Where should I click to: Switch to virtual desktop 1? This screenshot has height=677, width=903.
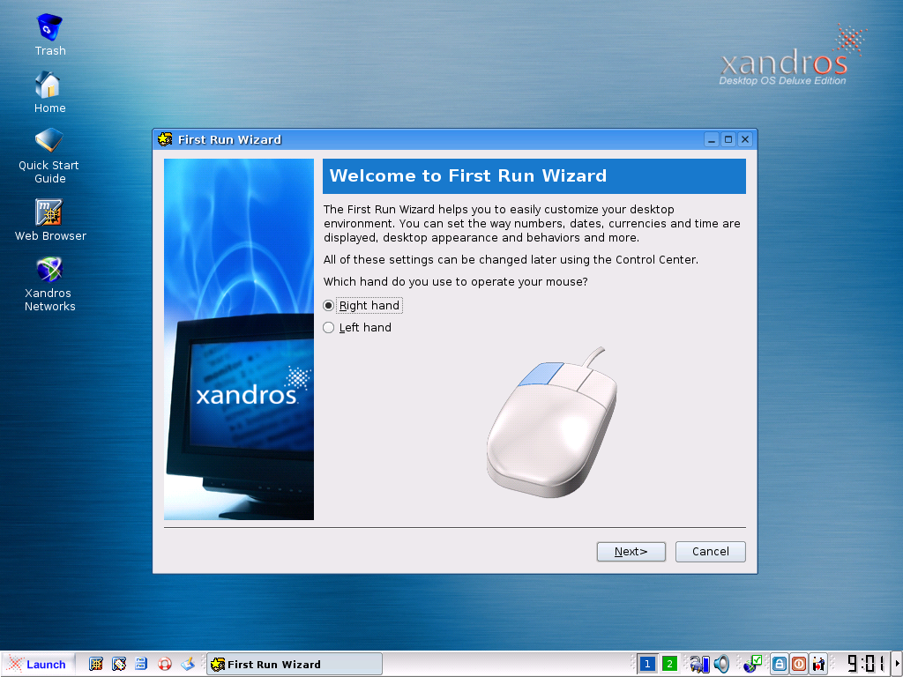coord(647,664)
